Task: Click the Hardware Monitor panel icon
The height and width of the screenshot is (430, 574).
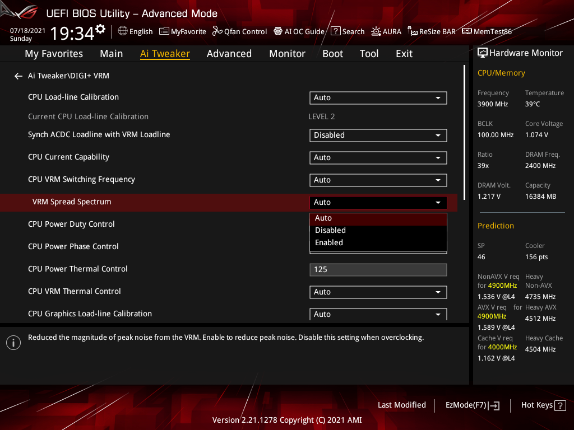Action: [x=483, y=53]
